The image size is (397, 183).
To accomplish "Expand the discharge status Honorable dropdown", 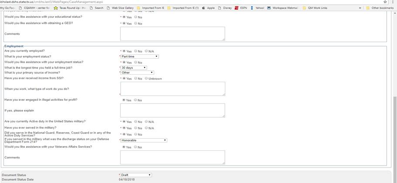I will click(x=144, y=140).
